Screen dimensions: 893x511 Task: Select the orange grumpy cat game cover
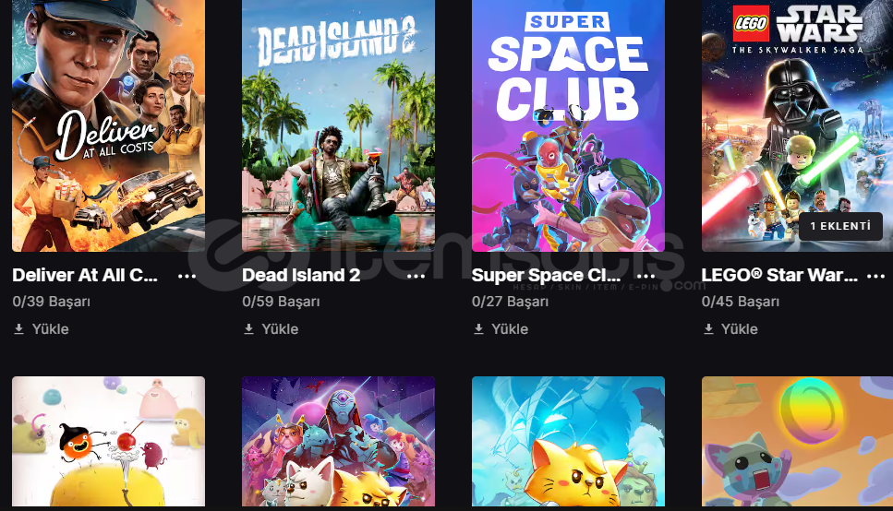568,442
